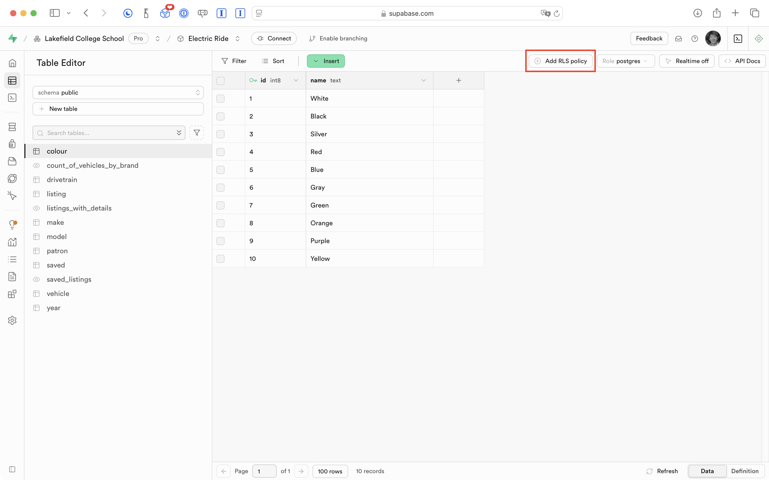Image resolution: width=769 pixels, height=480 pixels.
Task: Open the Project Settings gear icon
Action: pos(12,320)
